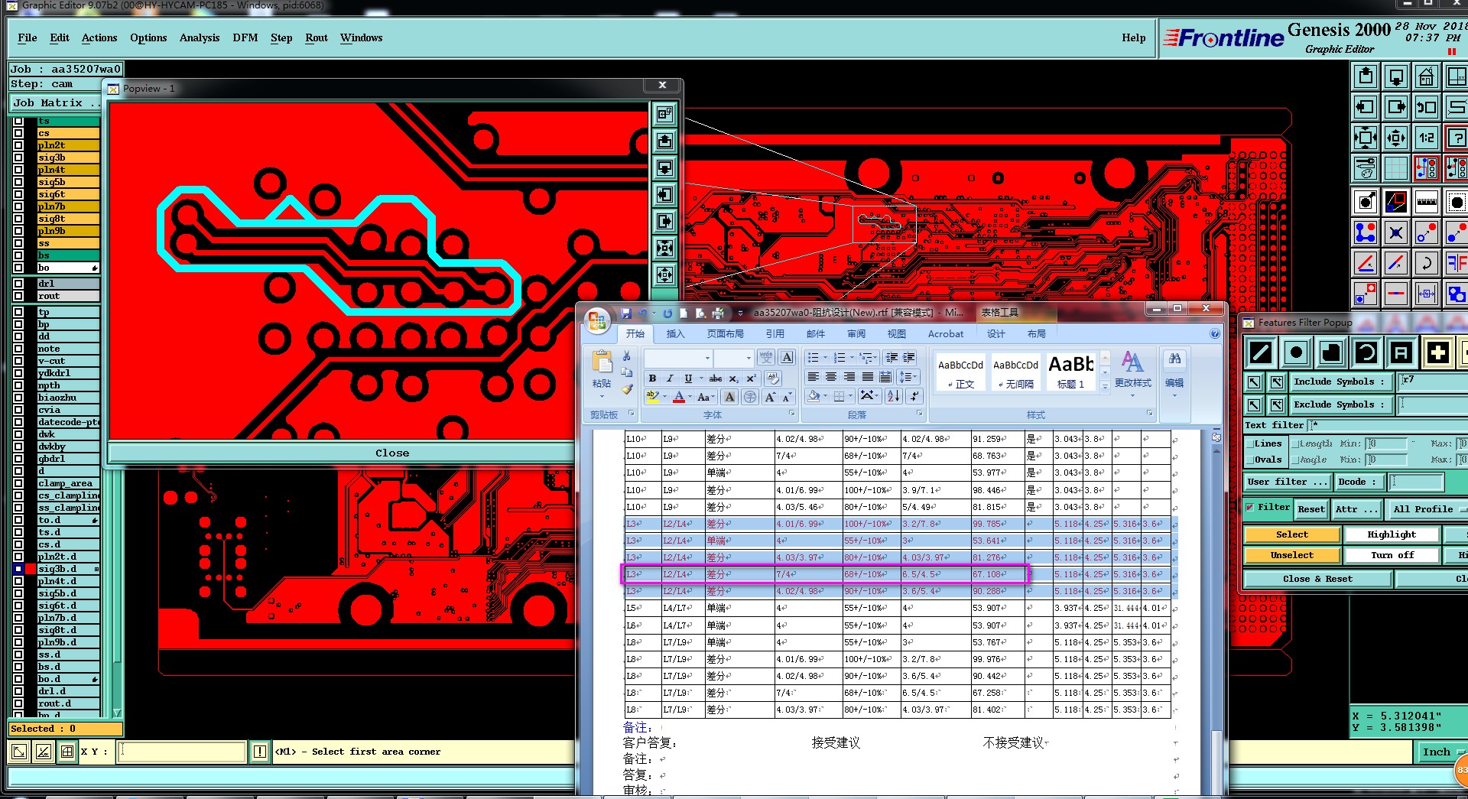Click the Italic icon in Word ribbon
The width and height of the screenshot is (1468, 799).
pyautogui.click(x=670, y=378)
